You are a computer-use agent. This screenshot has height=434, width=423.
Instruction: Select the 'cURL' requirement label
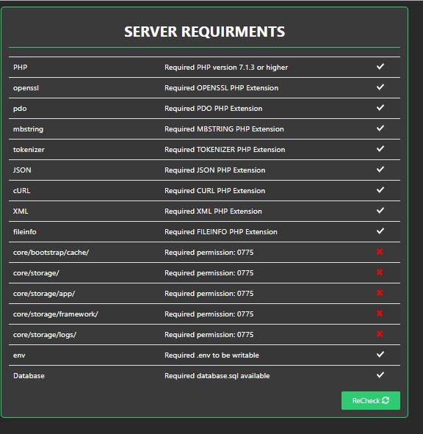(x=21, y=191)
